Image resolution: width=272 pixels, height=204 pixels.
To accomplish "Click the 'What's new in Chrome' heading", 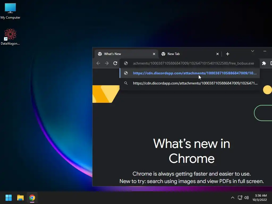I will (192, 151).
